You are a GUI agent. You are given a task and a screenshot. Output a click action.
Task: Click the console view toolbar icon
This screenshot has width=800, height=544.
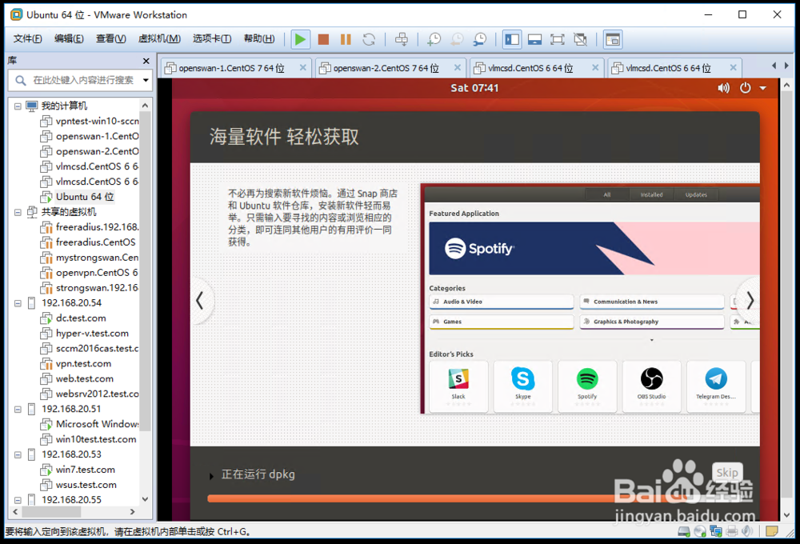534,39
